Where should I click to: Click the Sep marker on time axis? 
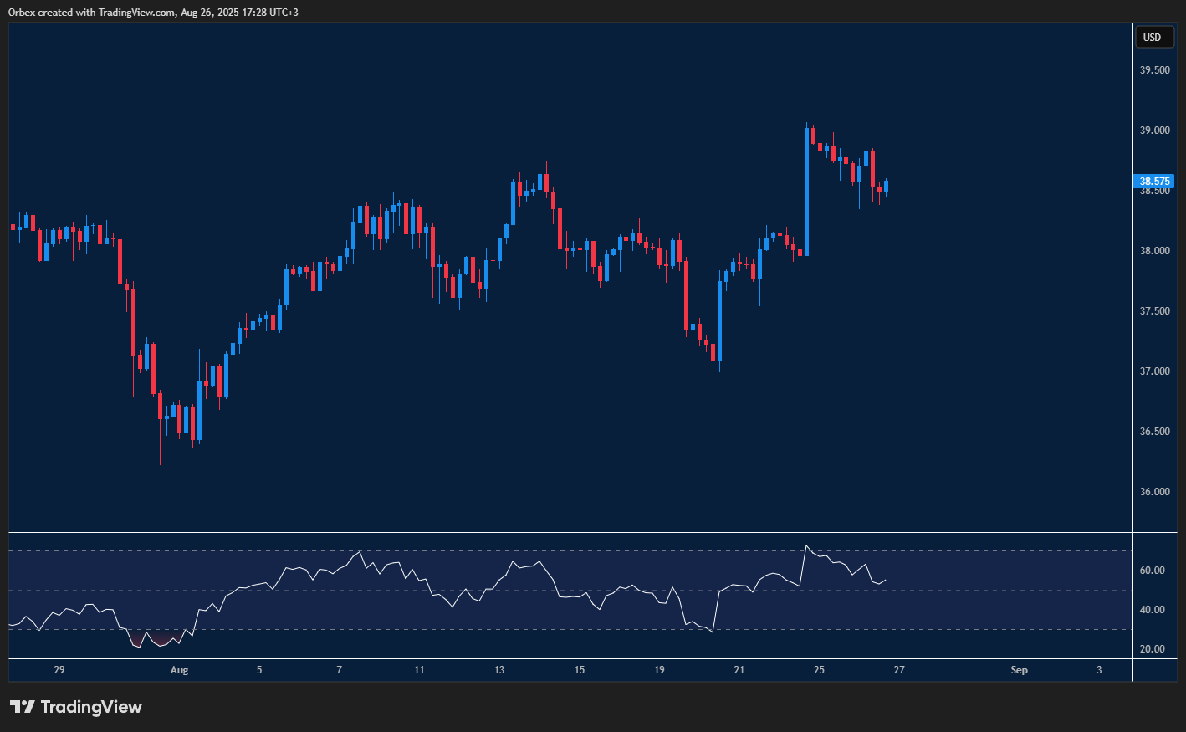click(x=1019, y=670)
